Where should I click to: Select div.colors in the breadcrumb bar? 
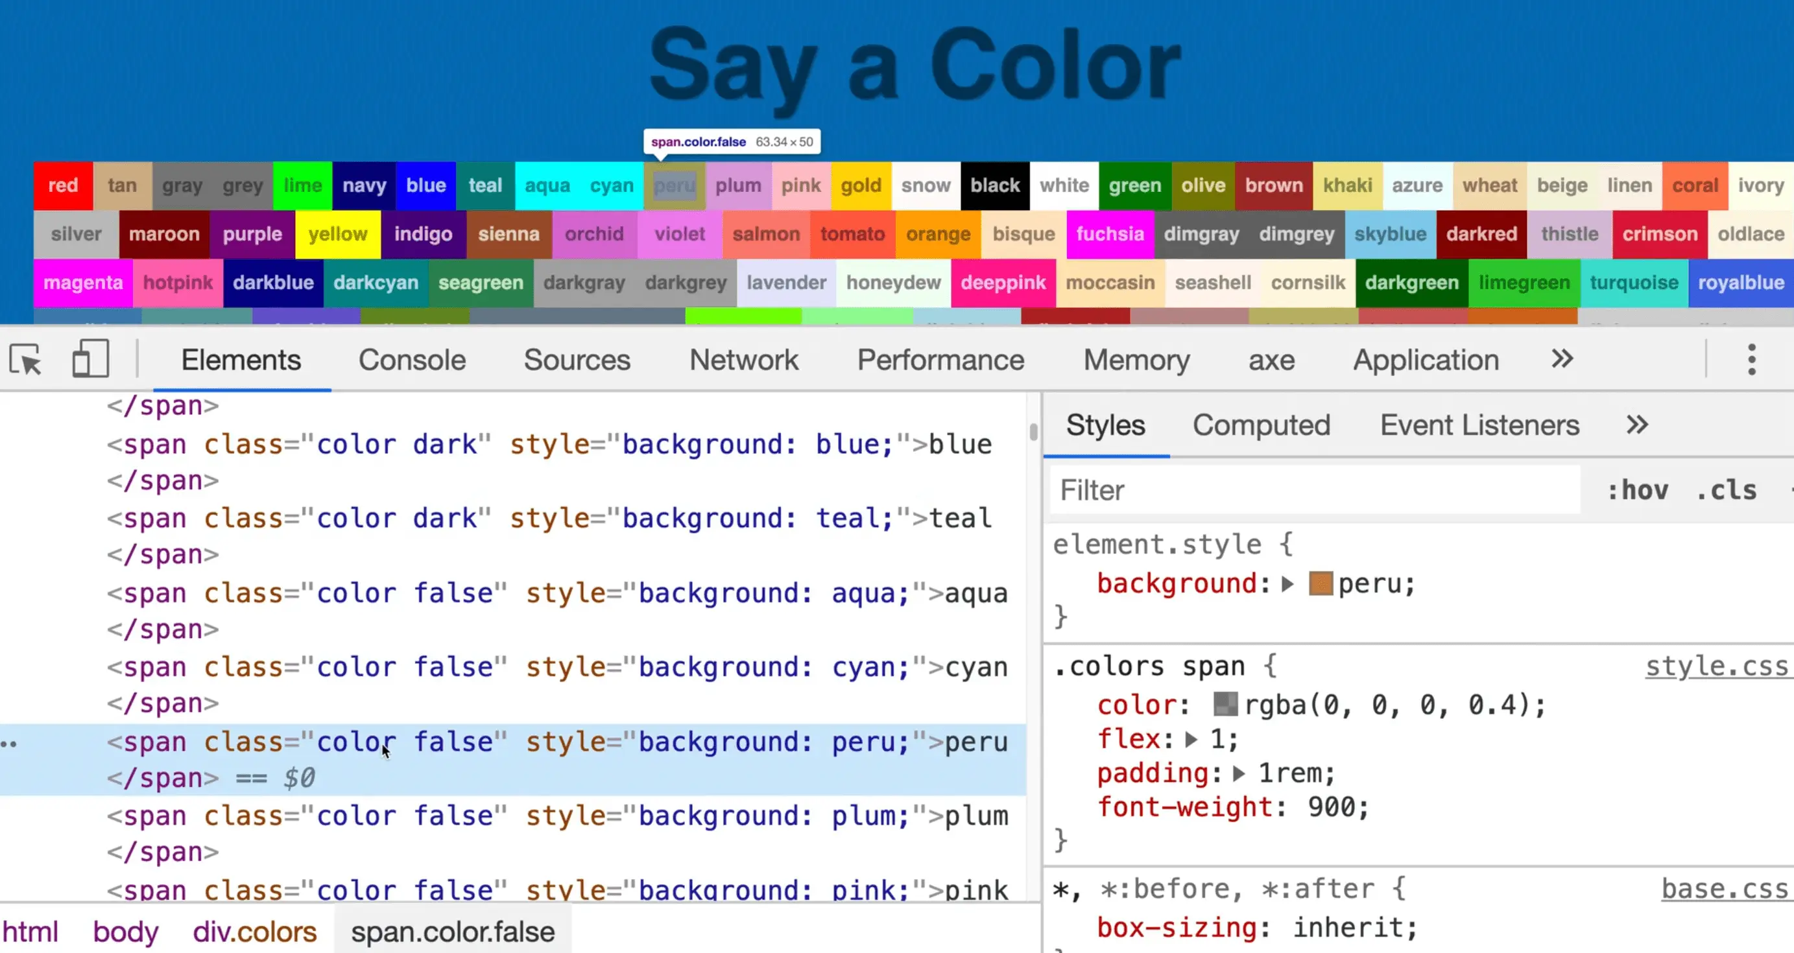[x=254, y=932]
